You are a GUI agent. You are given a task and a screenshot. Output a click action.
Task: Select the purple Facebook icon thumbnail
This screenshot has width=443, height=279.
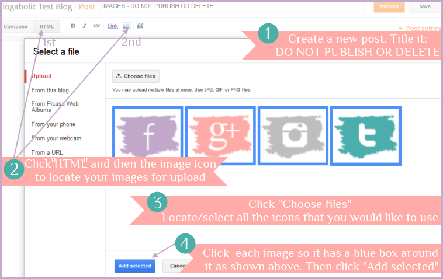[147, 132]
